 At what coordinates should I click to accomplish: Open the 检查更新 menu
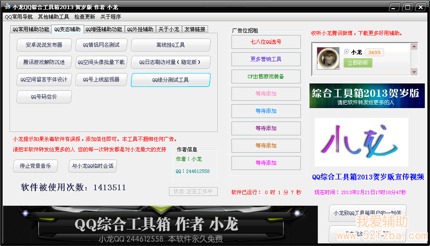pyautogui.click(x=85, y=17)
